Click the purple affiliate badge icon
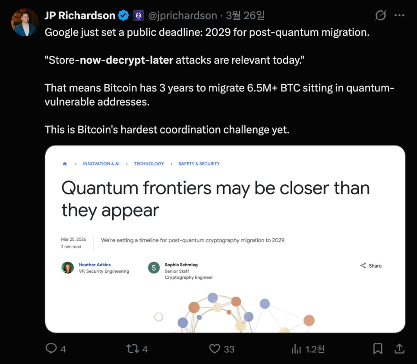Screen dimensions: 417x364 click(138, 16)
